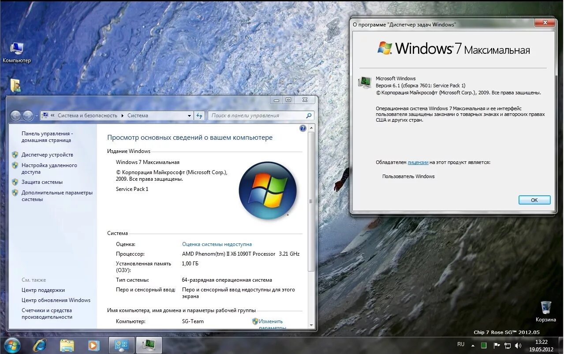Click Пользователь Windows text in About dialog

click(408, 176)
